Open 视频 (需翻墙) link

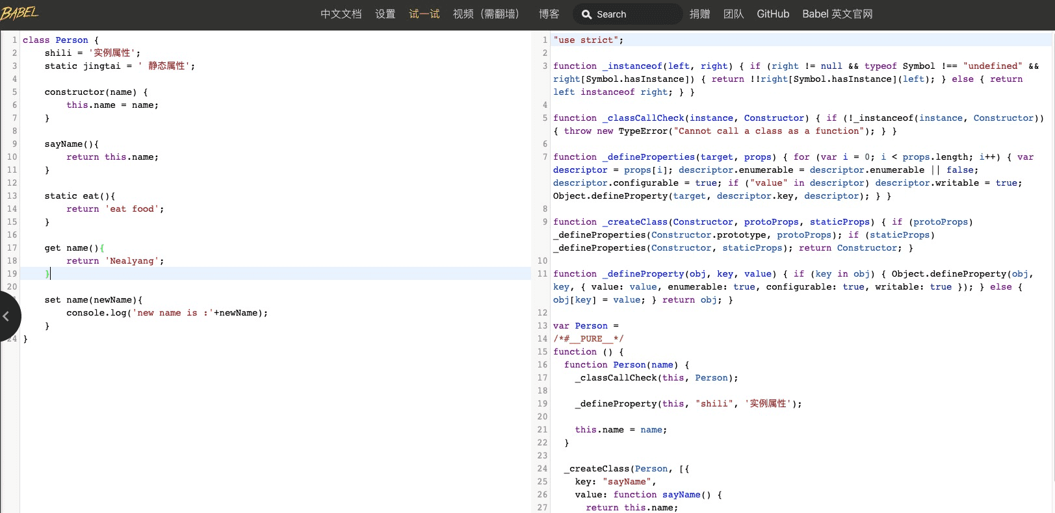pos(486,14)
